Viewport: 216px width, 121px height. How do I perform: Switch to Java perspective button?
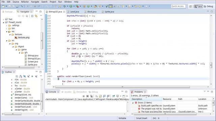pos(198,6)
